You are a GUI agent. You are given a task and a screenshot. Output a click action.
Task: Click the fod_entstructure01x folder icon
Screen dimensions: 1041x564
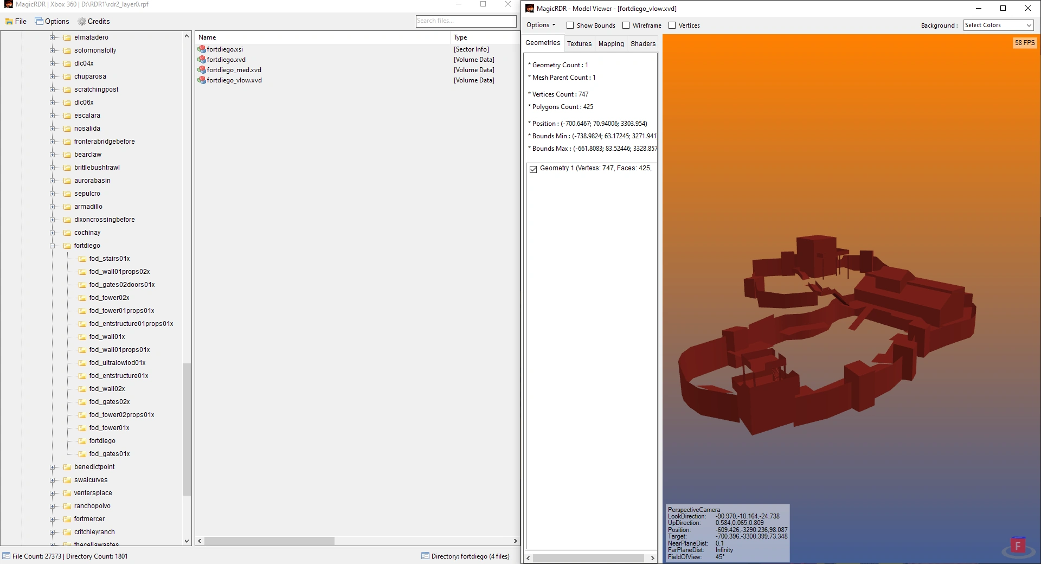pos(82,376)
